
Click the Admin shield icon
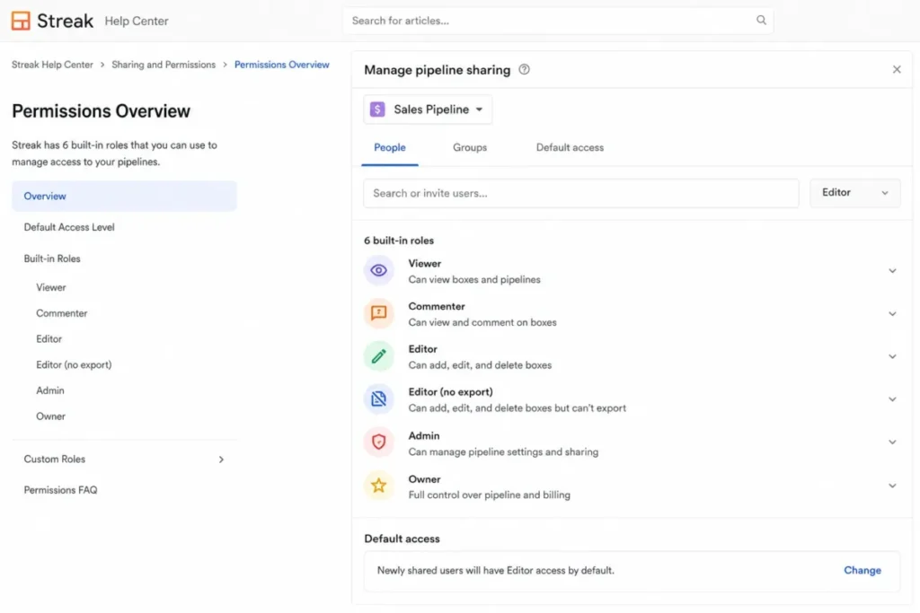(378, 442)
